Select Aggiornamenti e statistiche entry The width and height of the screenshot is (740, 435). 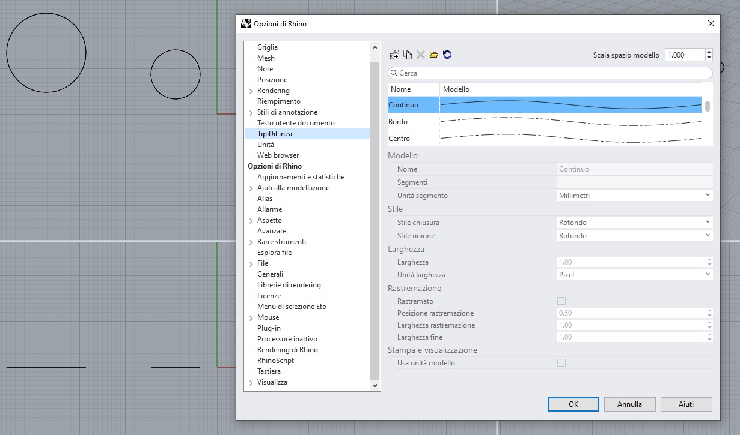tap(301, 177)
